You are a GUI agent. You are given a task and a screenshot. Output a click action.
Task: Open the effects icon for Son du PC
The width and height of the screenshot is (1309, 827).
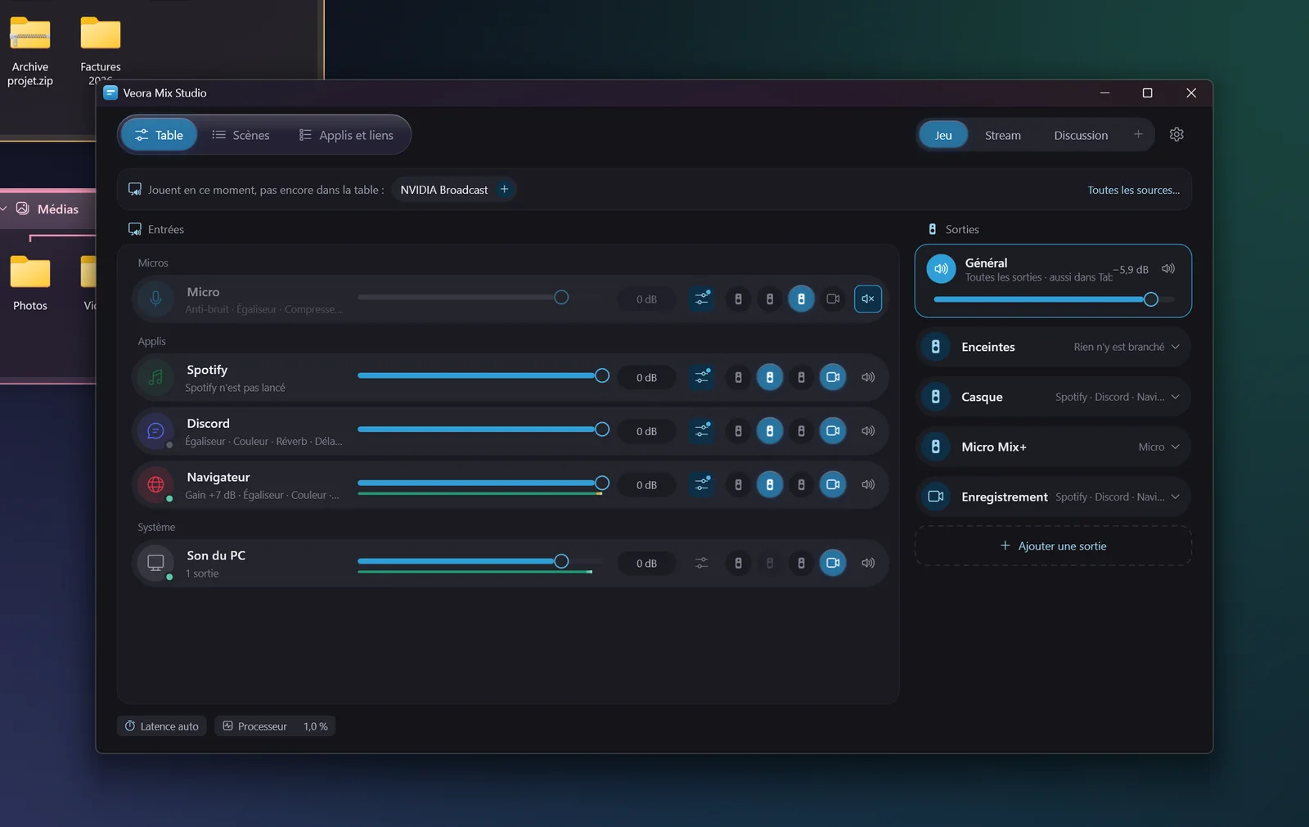(702, 563)
